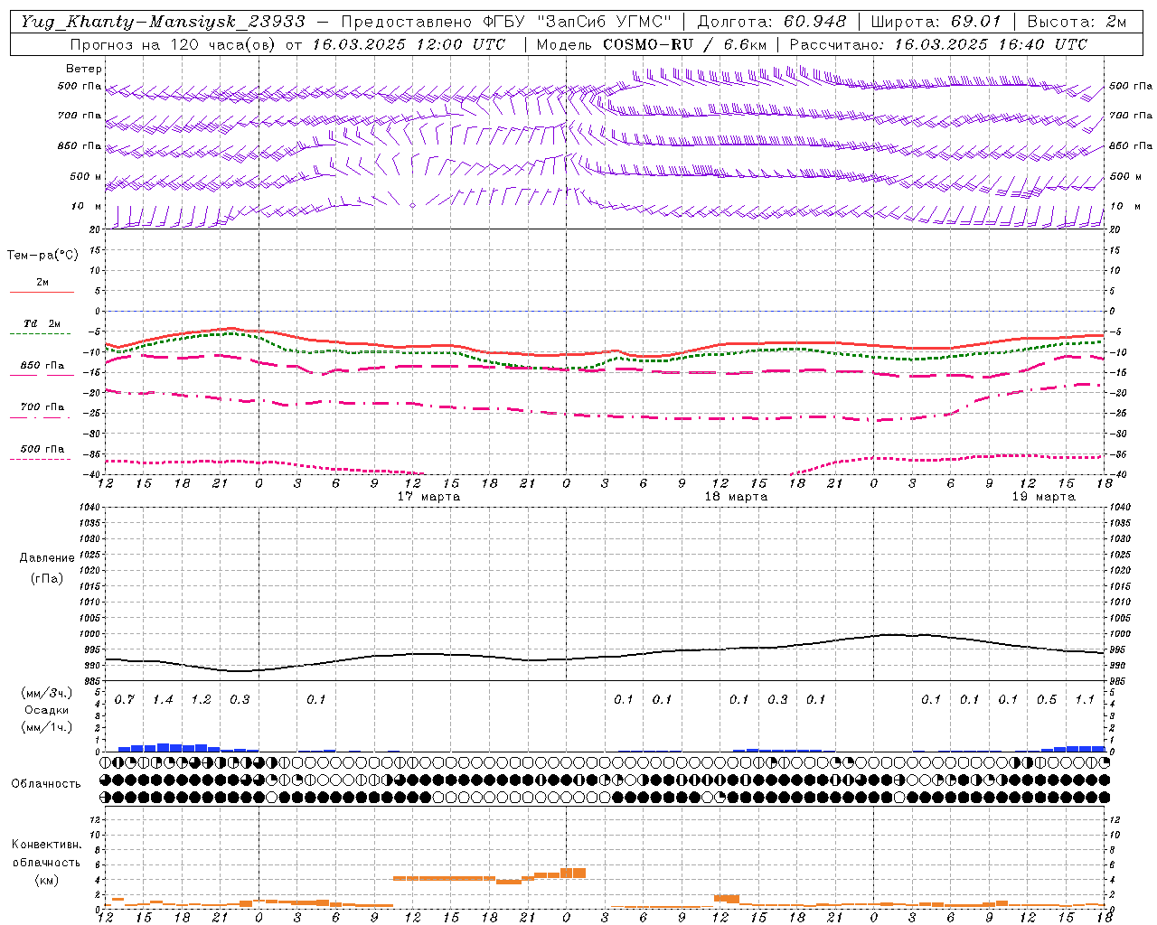Select the latitude value Широта: 69.01
Screen dimensions: 1157x925
click(x=936, y=22)
